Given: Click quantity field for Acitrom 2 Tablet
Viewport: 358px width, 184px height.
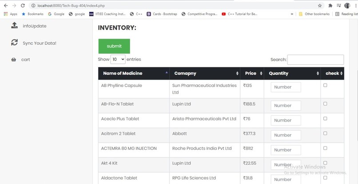Looking at the screenshot, I should (286, 135).
